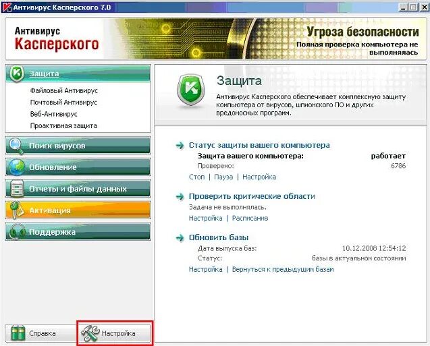This screenshot has height=346, width=430.
Task: Click the tools icon of Настройка button
Action: [x=90, y=333]
